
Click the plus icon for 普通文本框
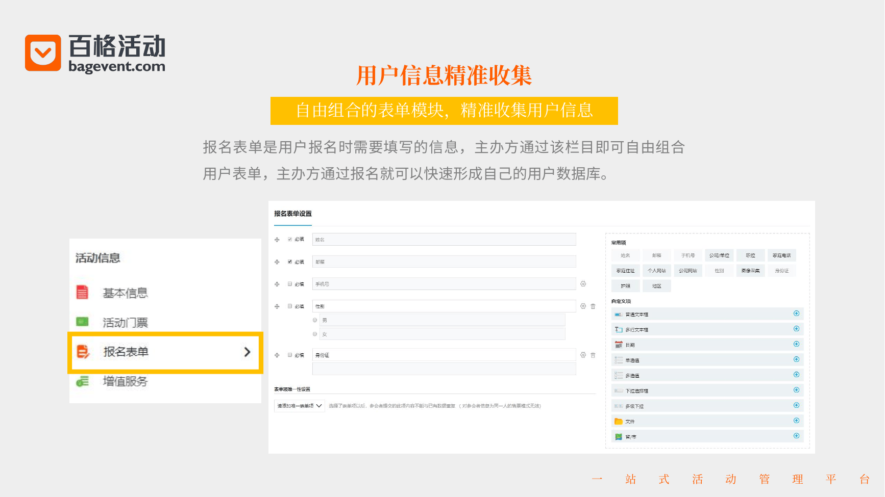point(796,313)
